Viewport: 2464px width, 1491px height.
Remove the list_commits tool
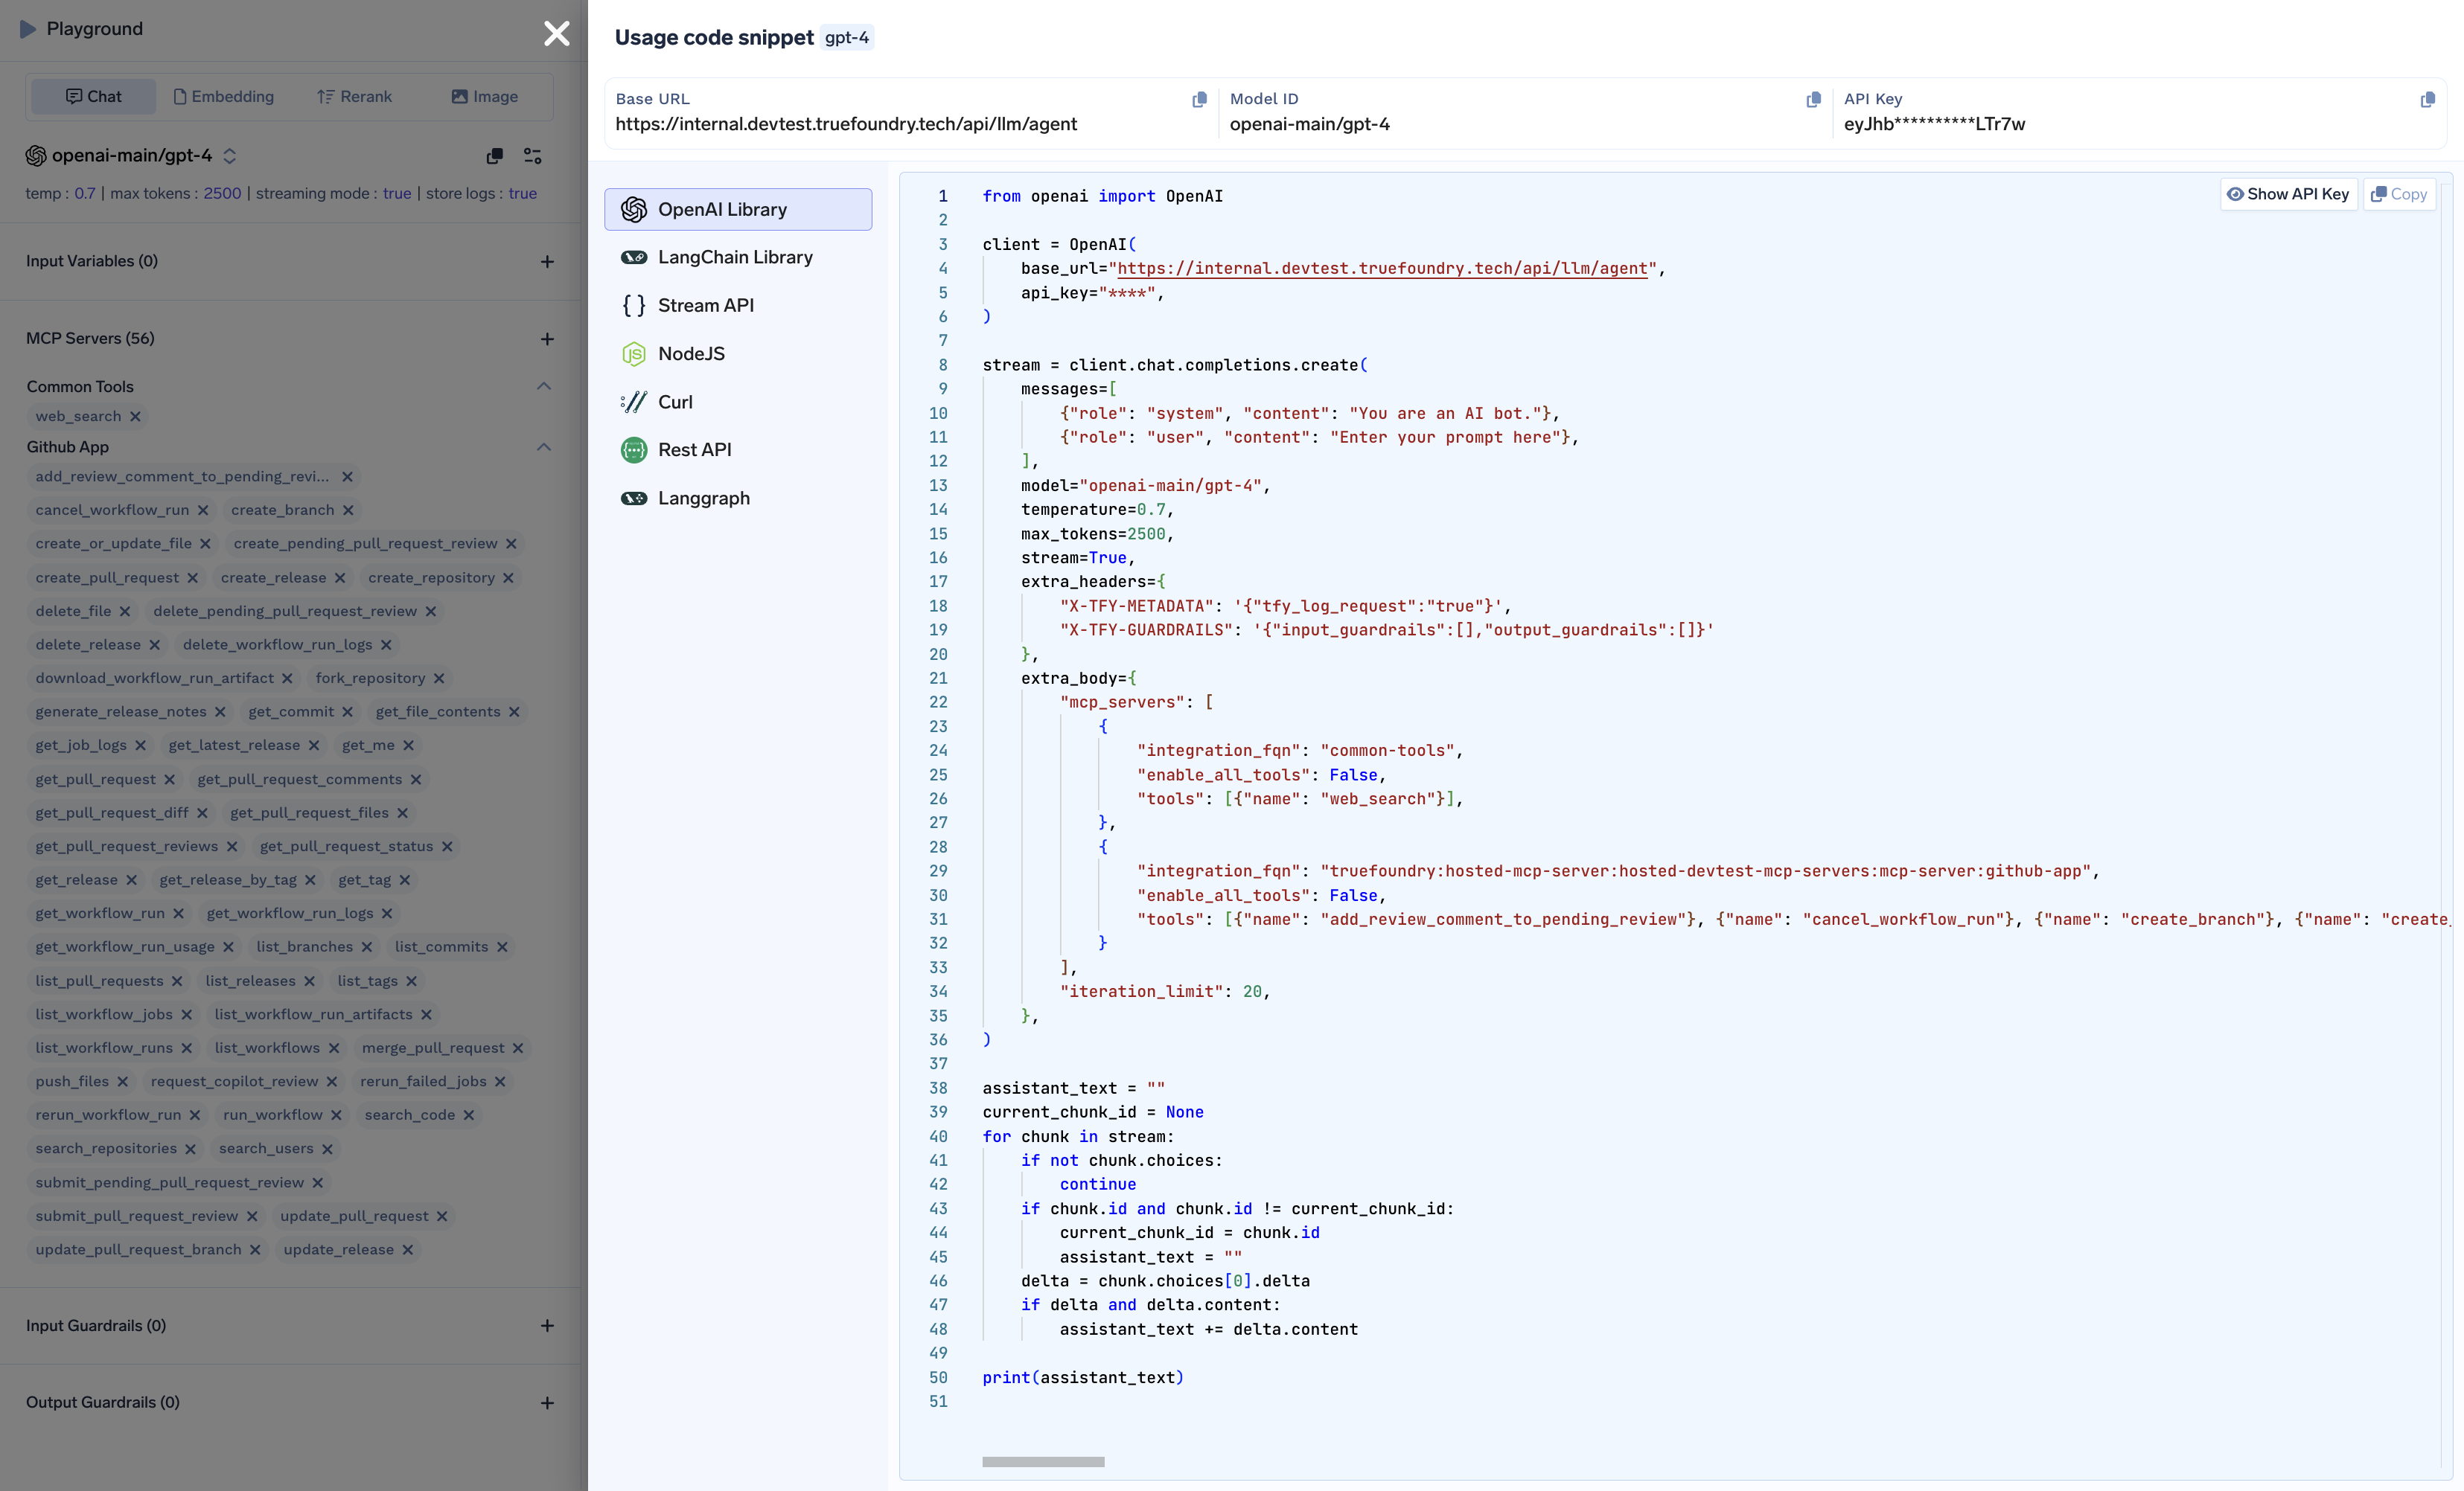(502, 946)
